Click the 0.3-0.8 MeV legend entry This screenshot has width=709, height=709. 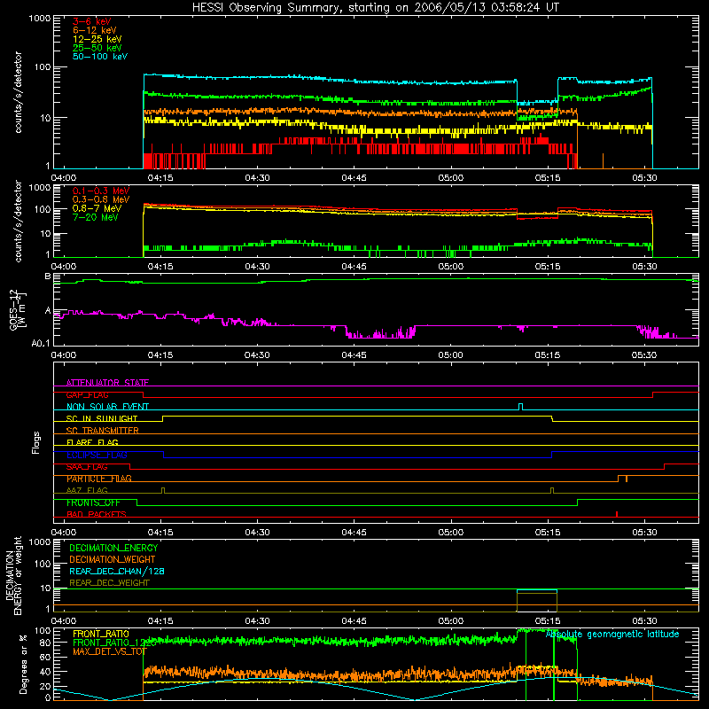101,199
